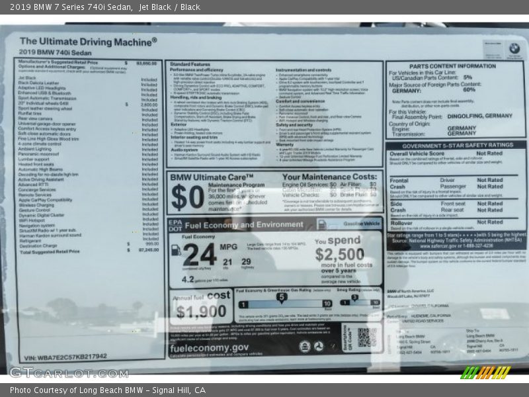Click the large '$0' maintenance amount
Screen dimensions: 529x397
tap(188, 197)
